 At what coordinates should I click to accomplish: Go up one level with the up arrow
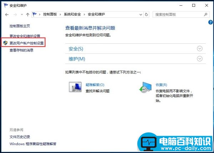[28, 15]
